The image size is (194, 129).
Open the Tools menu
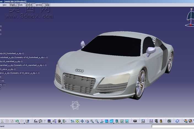click(x=20, y=5)
